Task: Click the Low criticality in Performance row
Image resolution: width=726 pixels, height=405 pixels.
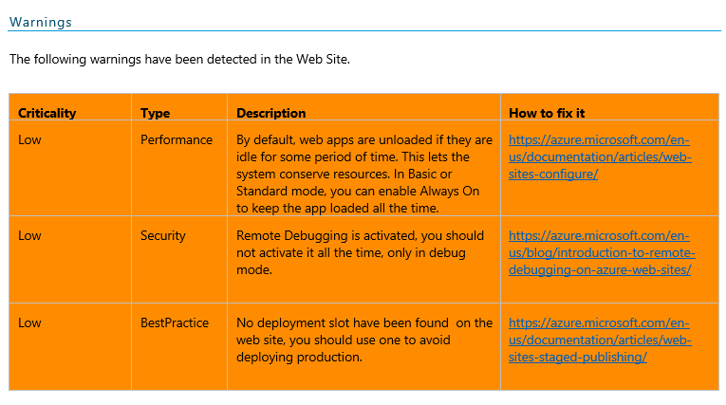Action: [x=29, y=139]
